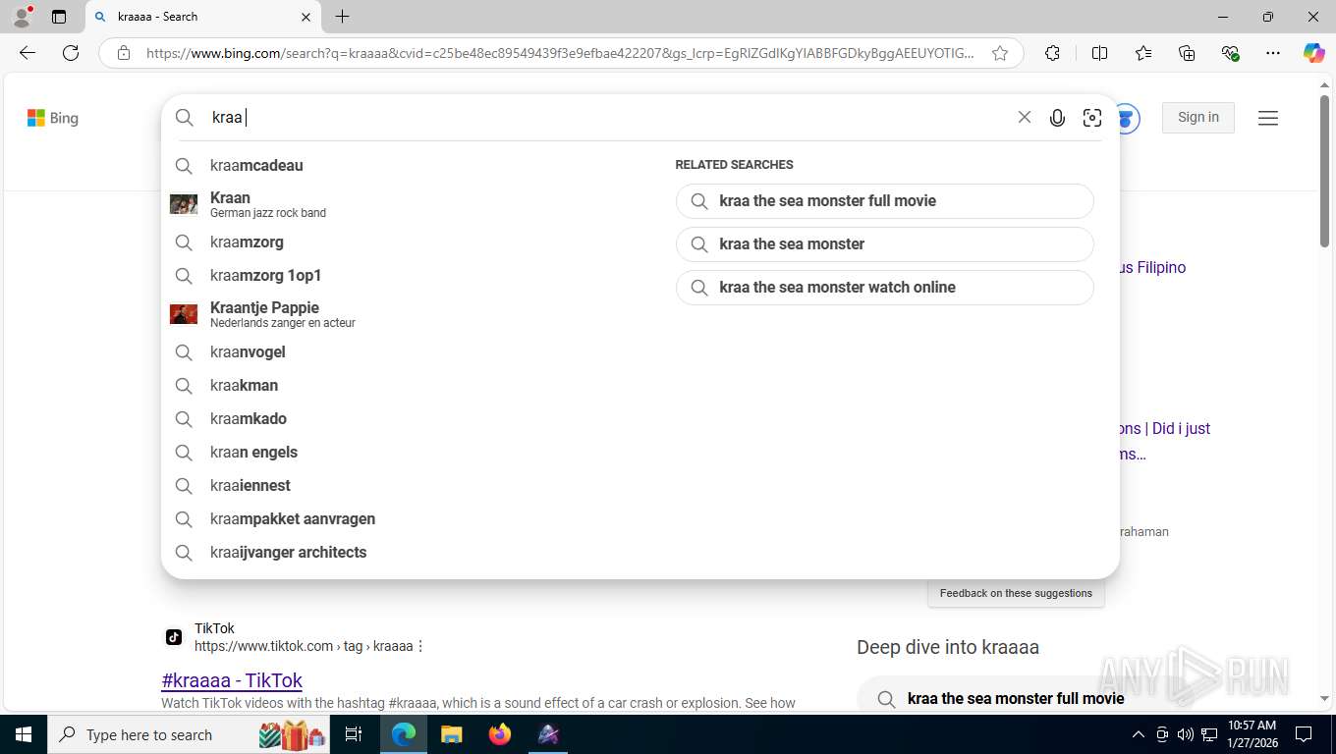Open browser extensions puzzle icon
The height and width of the screenshot is (754, 1336).
[1052, 53]
